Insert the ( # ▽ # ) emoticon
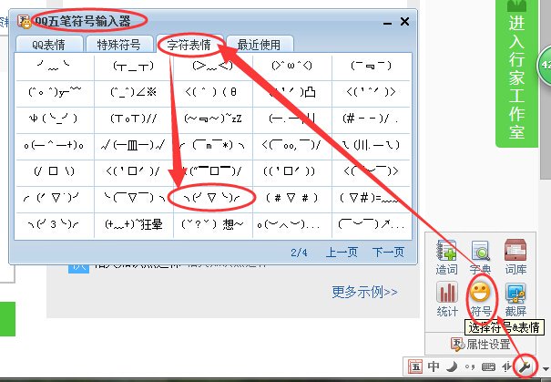This screenshot has width=551, height=382. coord(291,198)
